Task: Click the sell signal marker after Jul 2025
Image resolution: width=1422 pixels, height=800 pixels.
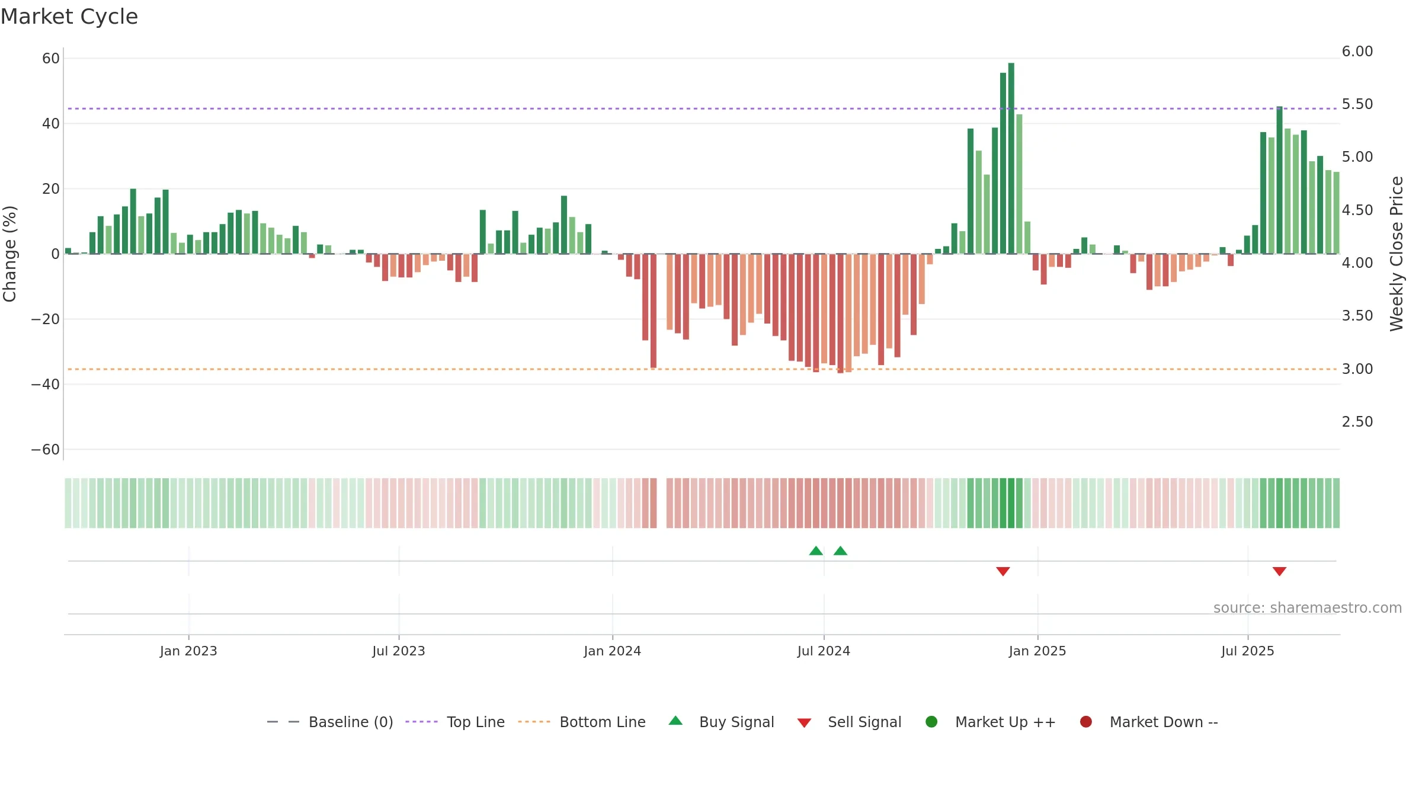Action: [x=1279, y=571]
